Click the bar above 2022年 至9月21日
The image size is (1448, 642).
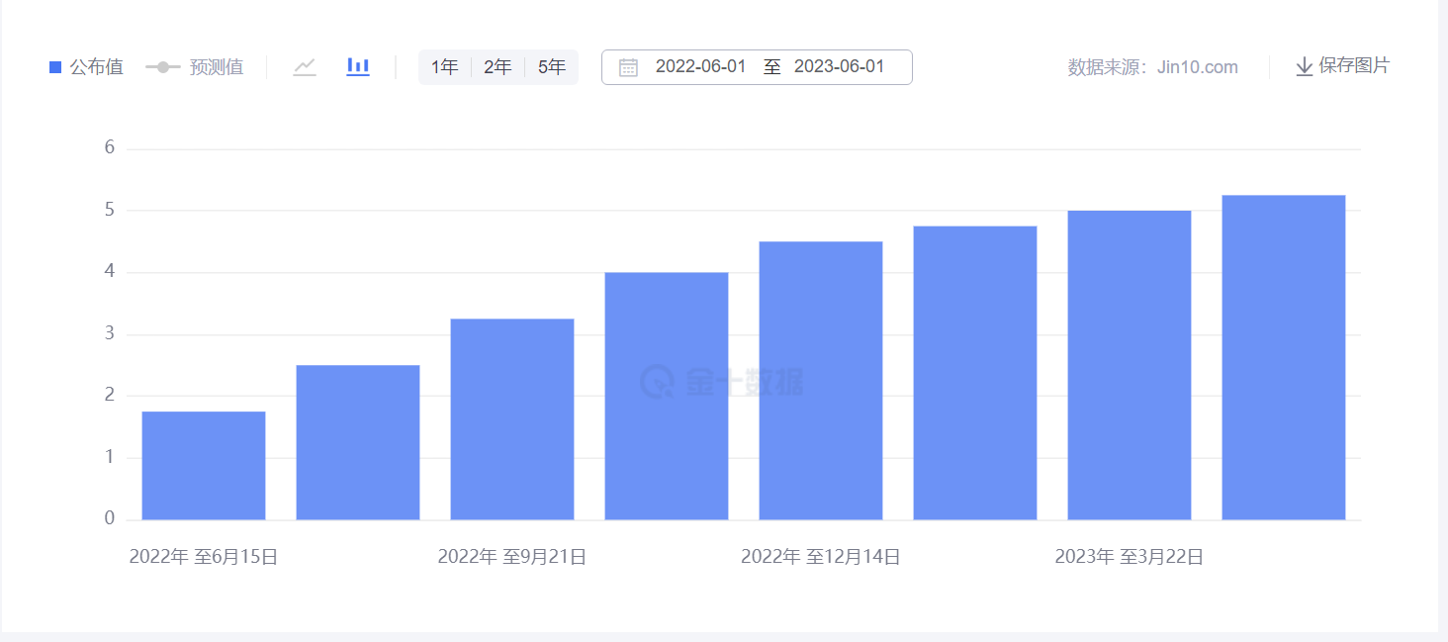pyautogui.click(x=512, y=418)
